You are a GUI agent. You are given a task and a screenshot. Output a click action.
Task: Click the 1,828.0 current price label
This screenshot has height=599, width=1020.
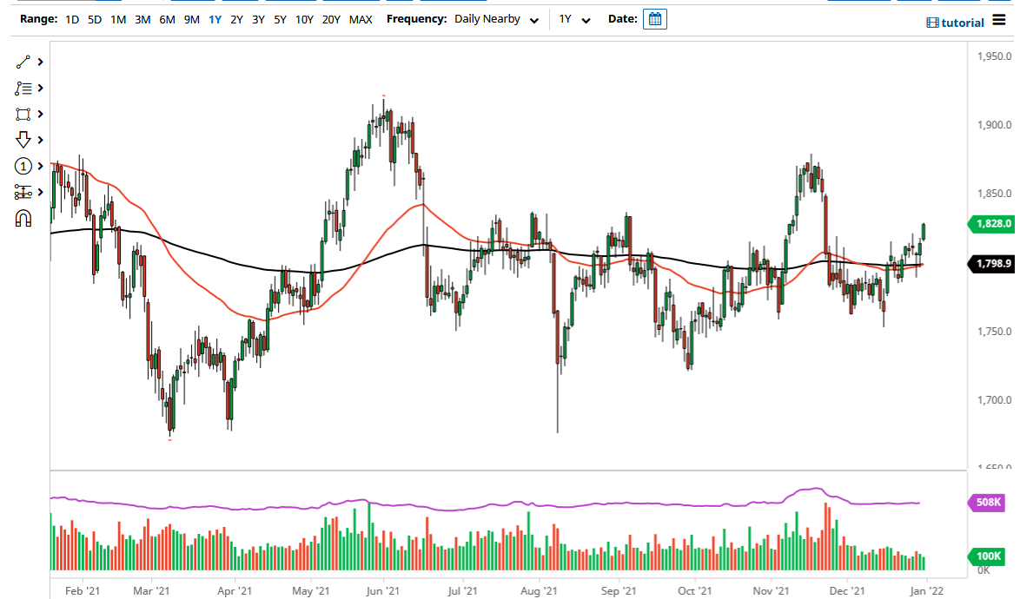click(990, 223)
